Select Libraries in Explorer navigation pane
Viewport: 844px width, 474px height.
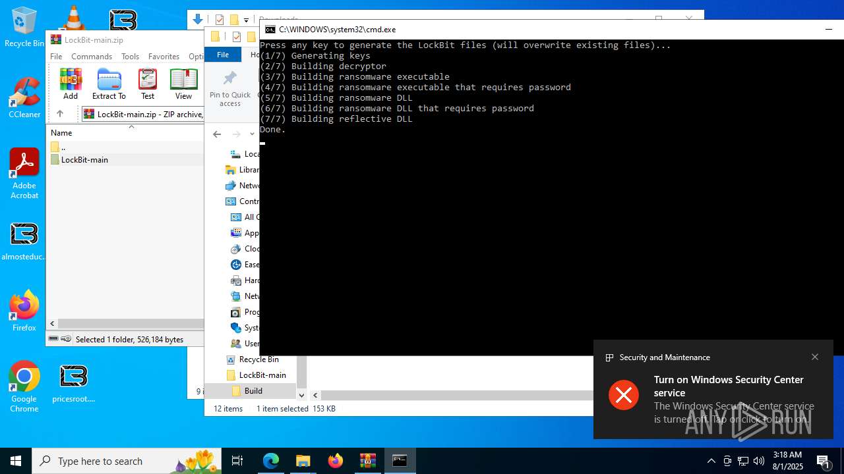click(242, 170)
